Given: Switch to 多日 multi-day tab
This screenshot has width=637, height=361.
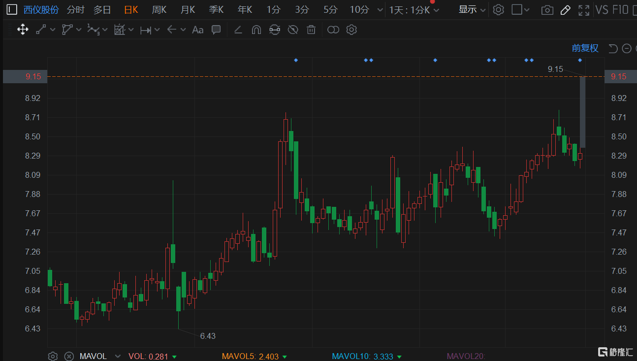Looking at the screenshot, I should point(102,10).
